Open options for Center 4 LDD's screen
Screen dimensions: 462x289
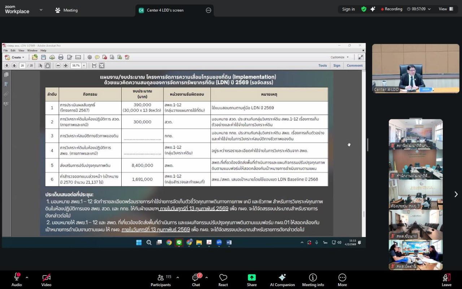click(208, 10)
